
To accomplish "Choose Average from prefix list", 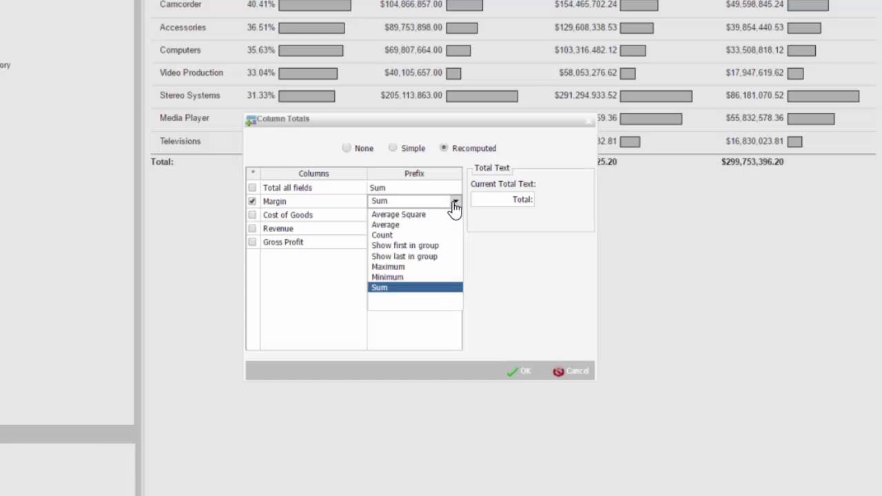I will pos(415,225).
